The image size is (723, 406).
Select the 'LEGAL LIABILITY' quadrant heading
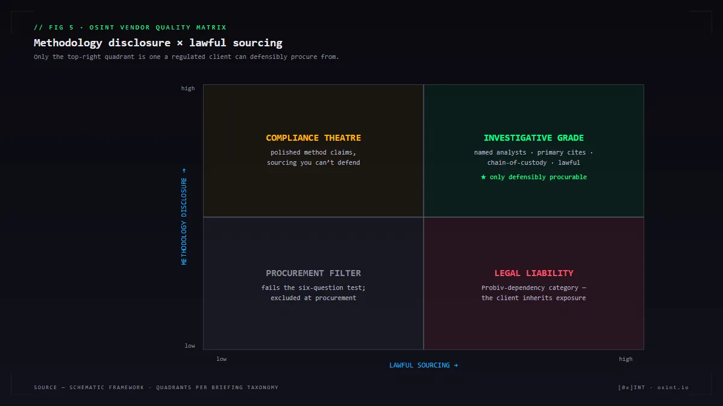point(534,274)
